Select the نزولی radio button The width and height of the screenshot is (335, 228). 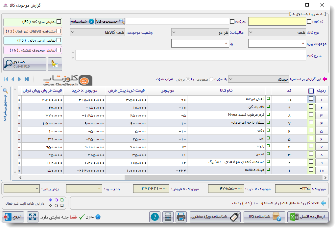tap(188, 79)
